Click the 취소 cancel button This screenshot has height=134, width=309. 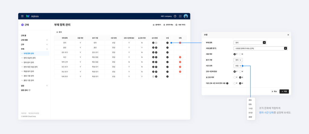pyautogui.click(x=274, y=91)
